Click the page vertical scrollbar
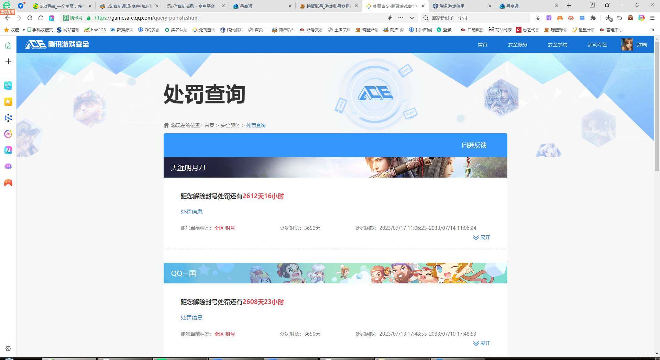660x360 pixels. [x=657, y=106]
